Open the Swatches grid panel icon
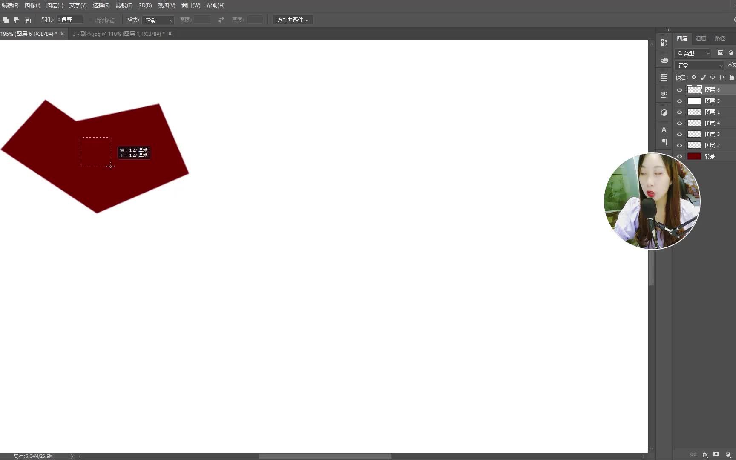 [664, 78]
